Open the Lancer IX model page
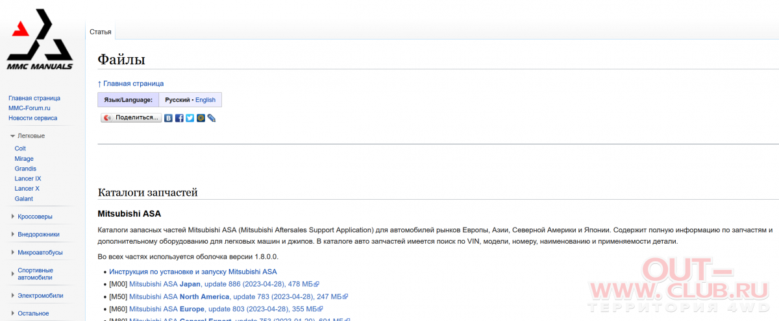The width and height of the screenshot is (779, 321). (x=28, y=178)
